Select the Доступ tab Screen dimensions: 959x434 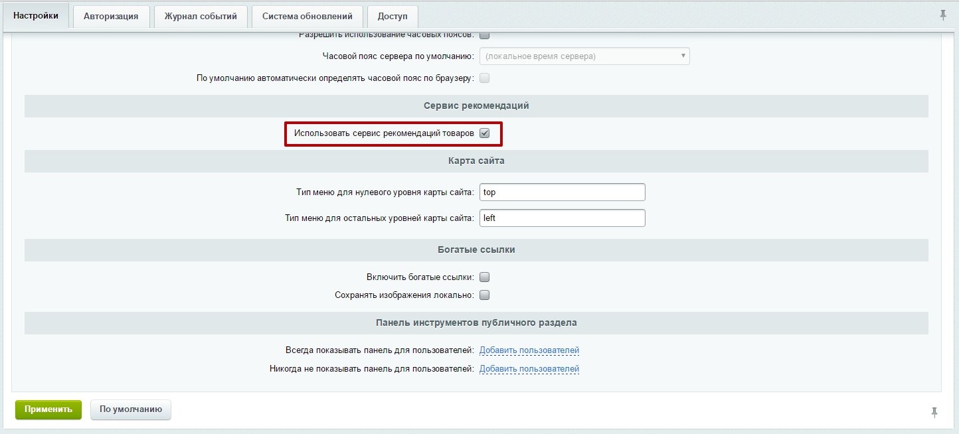pyautogui.click(x=392, y=17)
